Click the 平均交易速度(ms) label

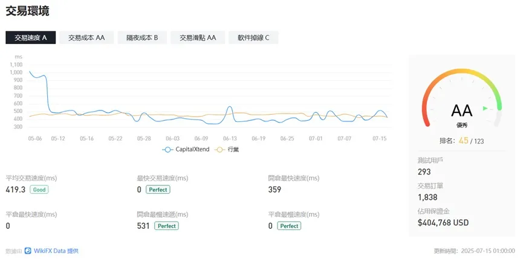[31, 178]
